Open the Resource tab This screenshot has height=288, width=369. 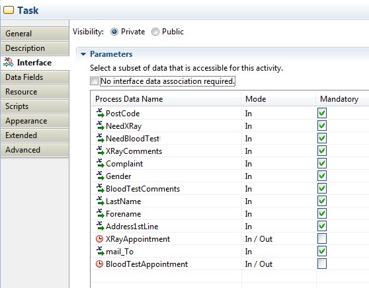(x=35, y=92)
